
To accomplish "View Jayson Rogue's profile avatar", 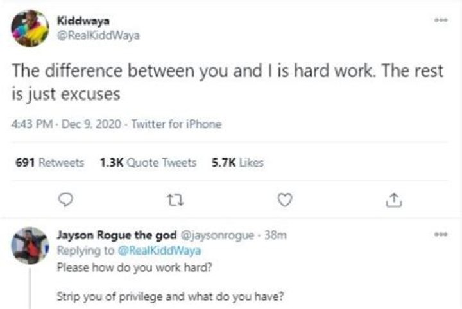I will (30, 246).
